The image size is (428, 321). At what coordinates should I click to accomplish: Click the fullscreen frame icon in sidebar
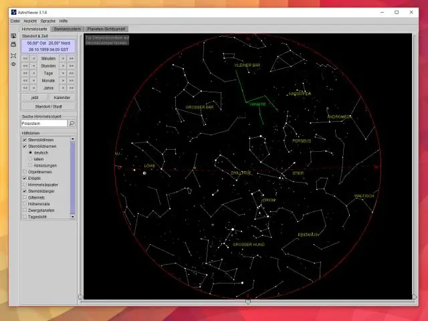(13, 55)
